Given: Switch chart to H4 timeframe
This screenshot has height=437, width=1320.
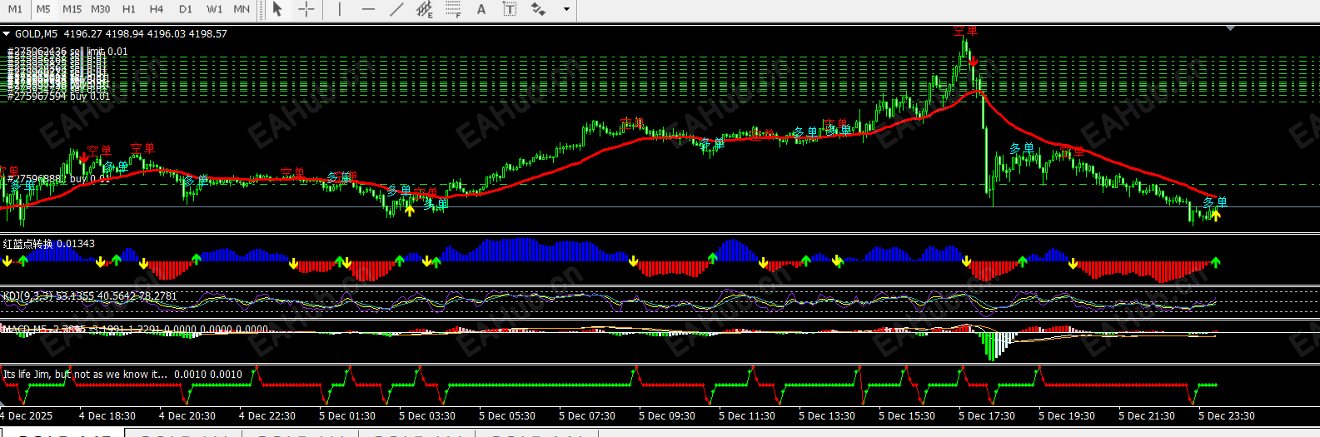Looking at the screenshot, I should pyautogui.click(x=157, y=9).
